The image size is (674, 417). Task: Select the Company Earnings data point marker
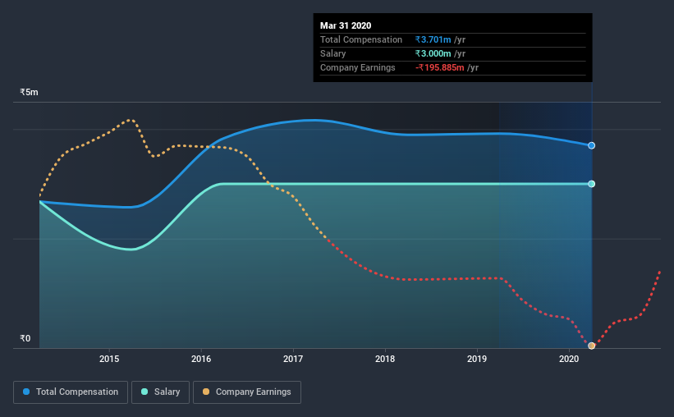pyautogui.click(x=591, y=346)
